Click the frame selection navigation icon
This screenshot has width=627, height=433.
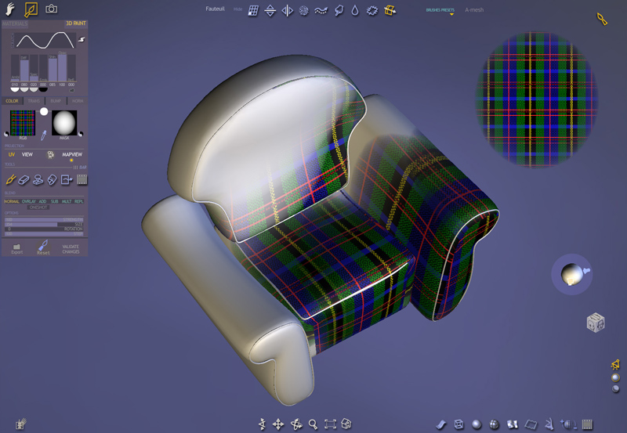pyautogui.click(x=330, y=424)
